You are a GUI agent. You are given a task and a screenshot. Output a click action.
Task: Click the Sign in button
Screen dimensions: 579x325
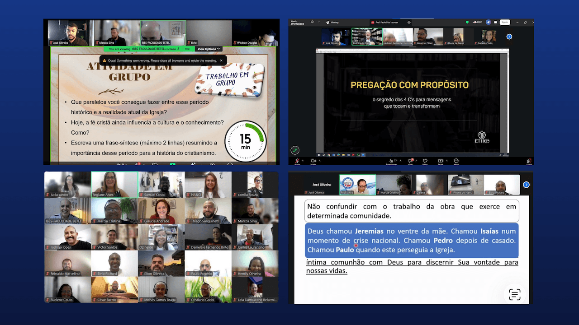pyautogui.click(x=505, y=22)
